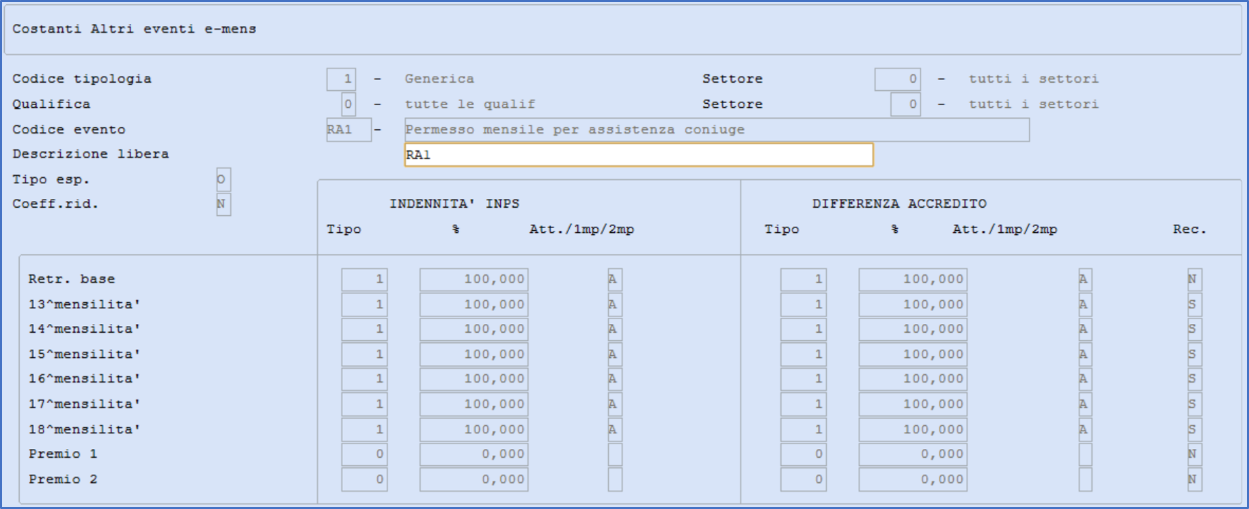Select 14^mensilita' Indennita INPS Tipo field
The image size is (1249, 509).
click(x=365, y=329)
